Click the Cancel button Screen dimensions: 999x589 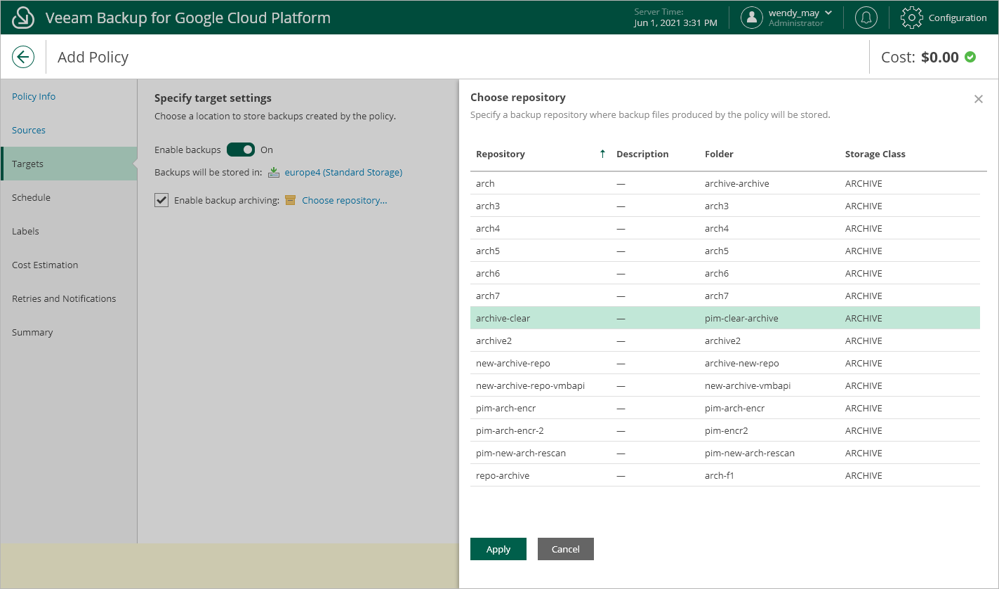(x=566, y=549)
